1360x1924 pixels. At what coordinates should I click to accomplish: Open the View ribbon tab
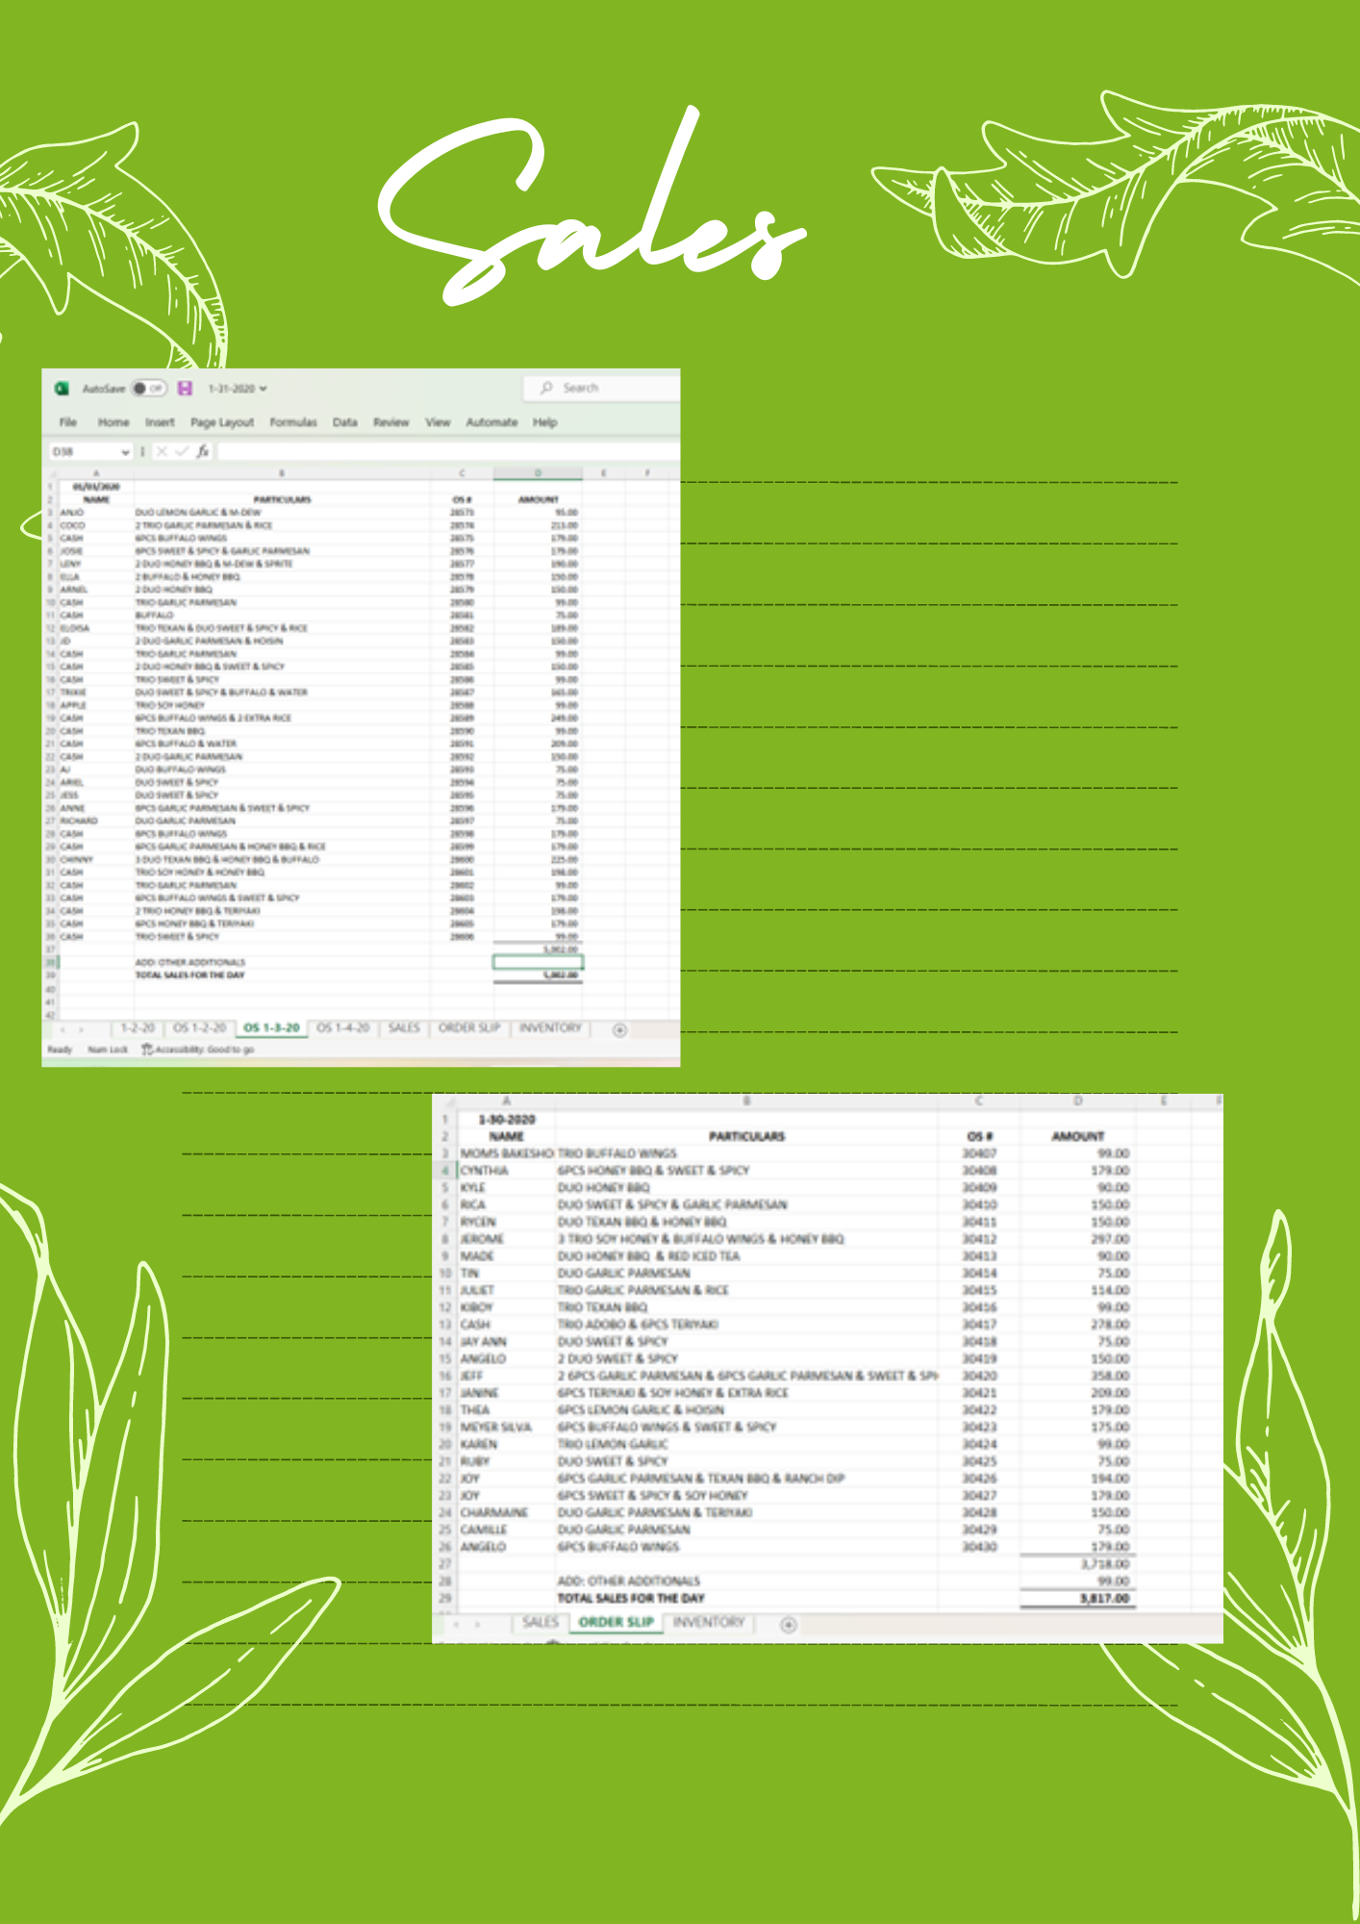(439, 422)
